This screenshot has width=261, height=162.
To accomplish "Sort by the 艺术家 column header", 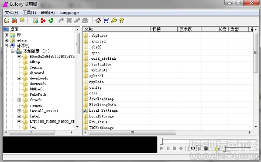I will (189, 29).
